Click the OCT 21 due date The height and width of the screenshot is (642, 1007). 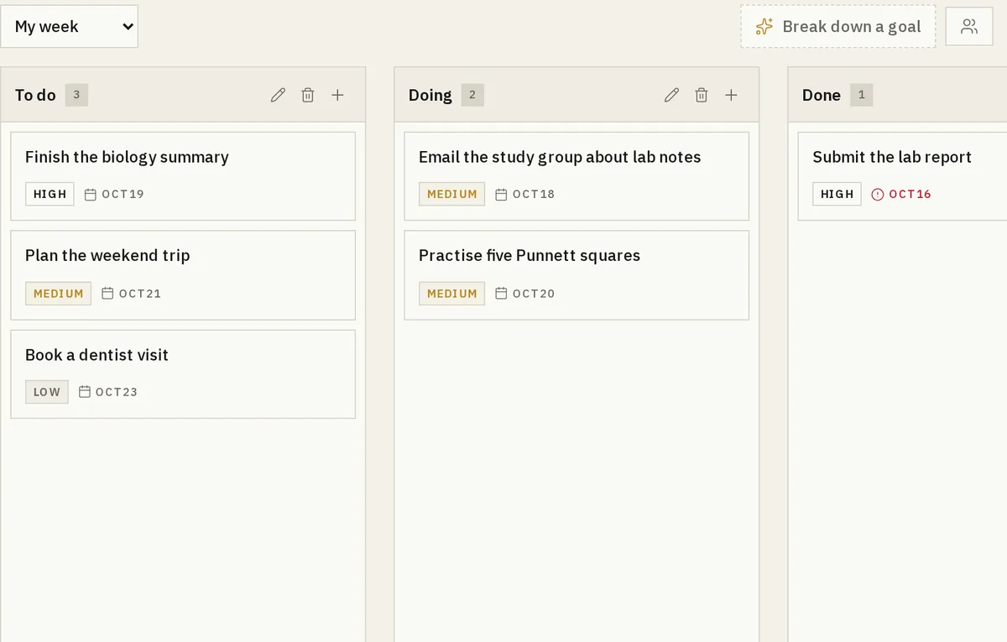(140, 294)
